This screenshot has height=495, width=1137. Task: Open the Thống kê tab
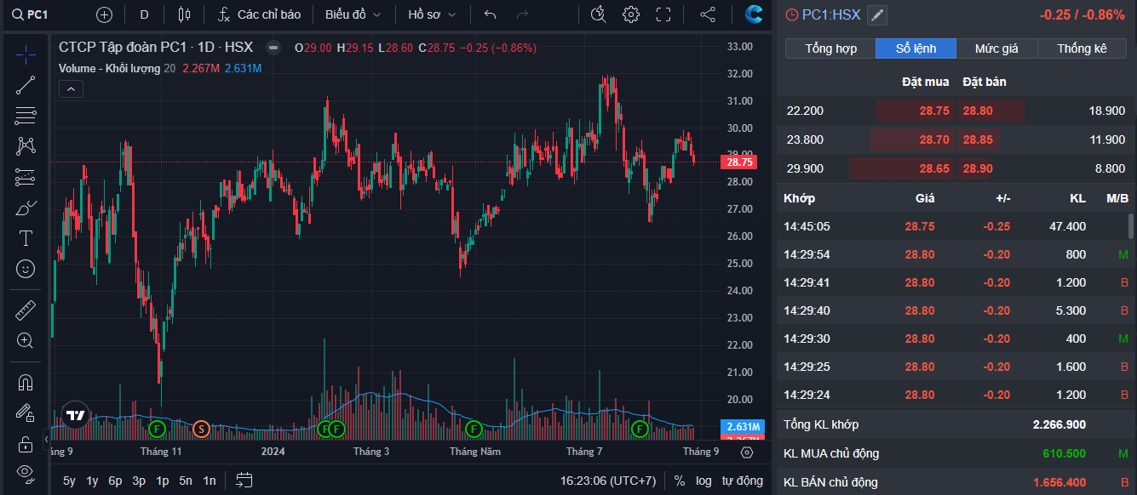[1082, 48]
